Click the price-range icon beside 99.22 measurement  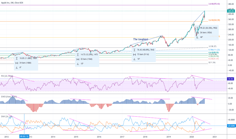[197, 28]
